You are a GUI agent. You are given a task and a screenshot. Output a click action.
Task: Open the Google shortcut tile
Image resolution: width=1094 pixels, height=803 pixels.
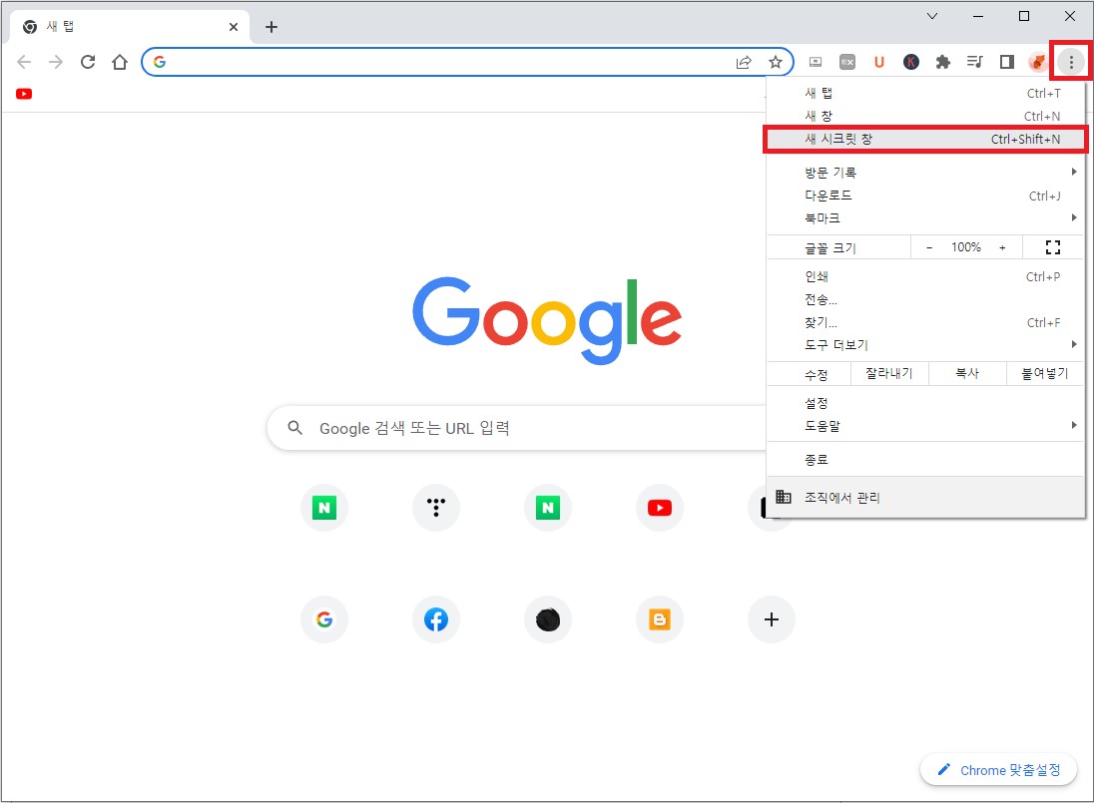click(324, 619)
